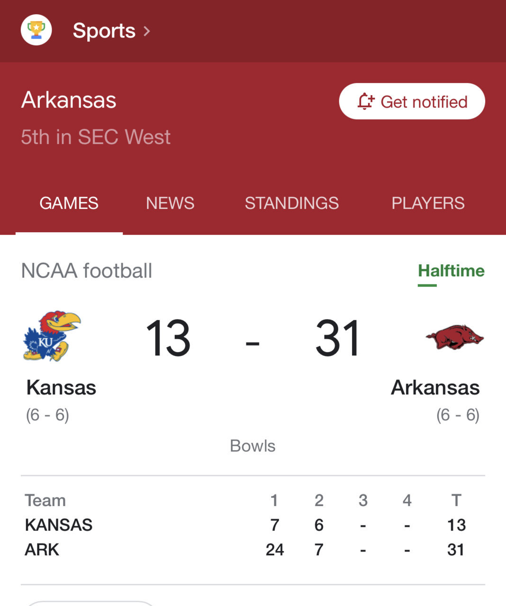Click the Halftime status label
The width and height of the screenshot is (506, 606).
pyautogui.click(x=451, y=271)
